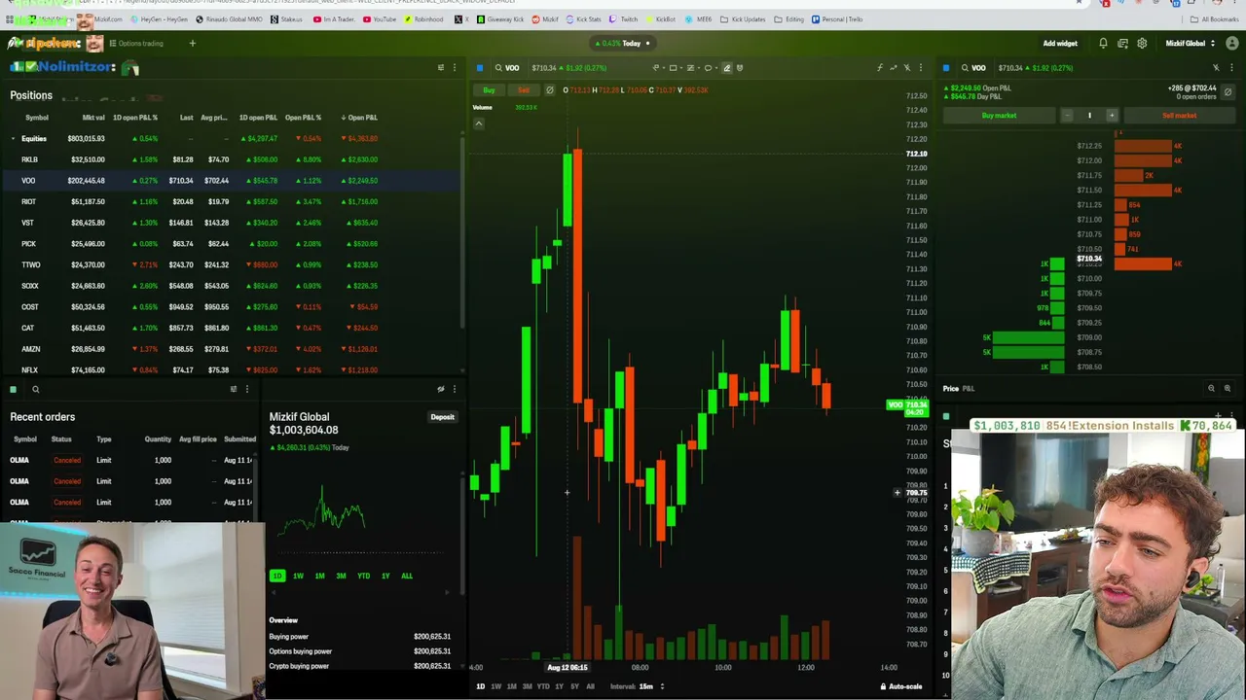Select 1W range in account summary chart
Image resolution: width=1246 pixels, height=700 pixels.
pos(298,576)
